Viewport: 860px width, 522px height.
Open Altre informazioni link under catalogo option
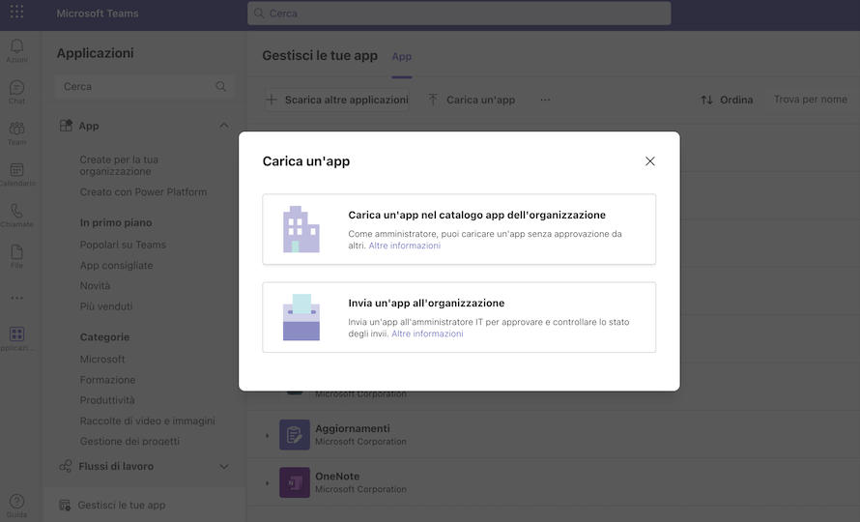pyautogui.click(x=404, y=246)
